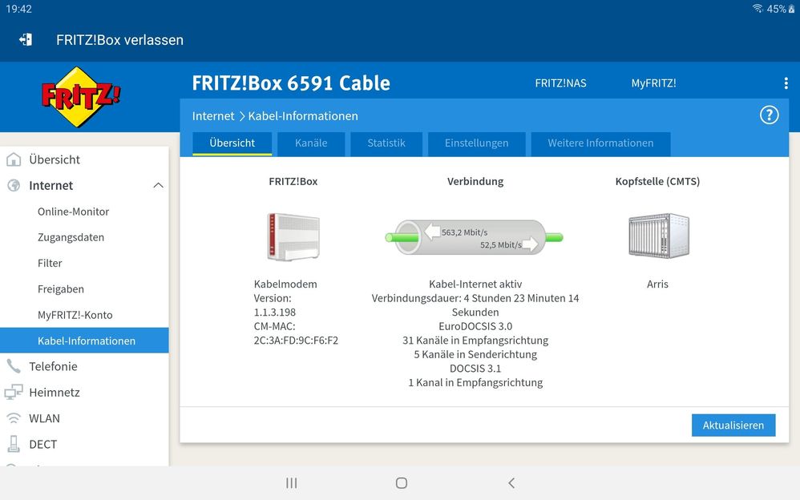800x500 pixels.
Task: Click the Aktualisieren button
Action: tap(733, 425)
